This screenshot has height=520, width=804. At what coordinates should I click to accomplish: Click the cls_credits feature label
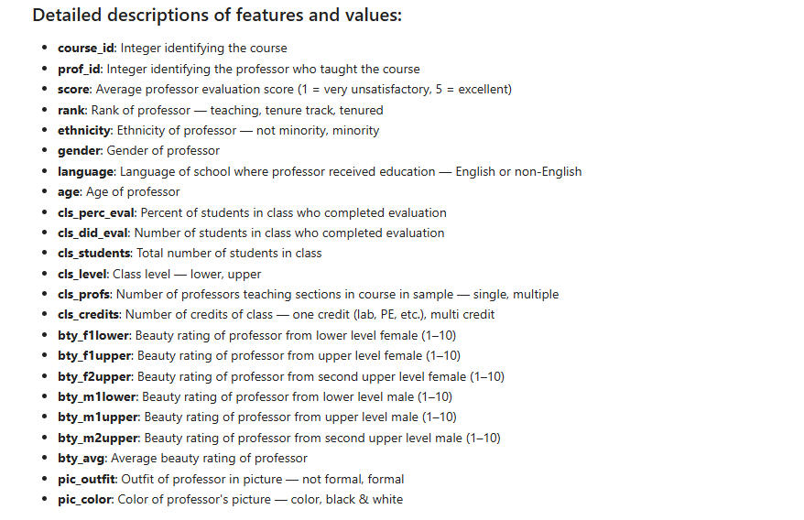pos(89,315)
